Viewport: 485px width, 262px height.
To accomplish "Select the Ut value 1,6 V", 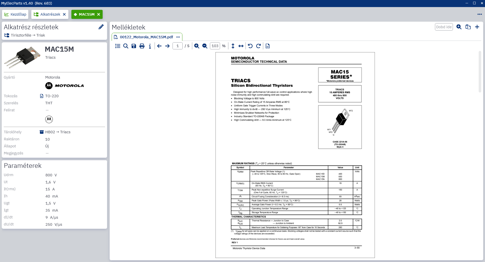I will (51, 182).
